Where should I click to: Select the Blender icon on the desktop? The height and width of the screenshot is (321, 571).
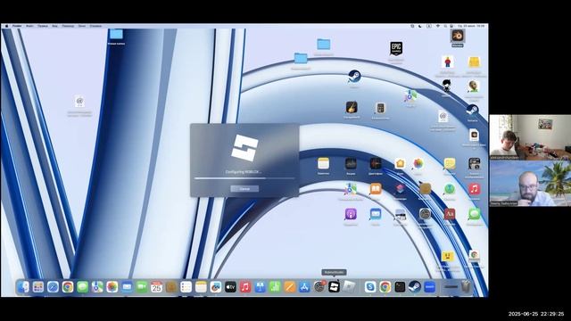[458, 36]
